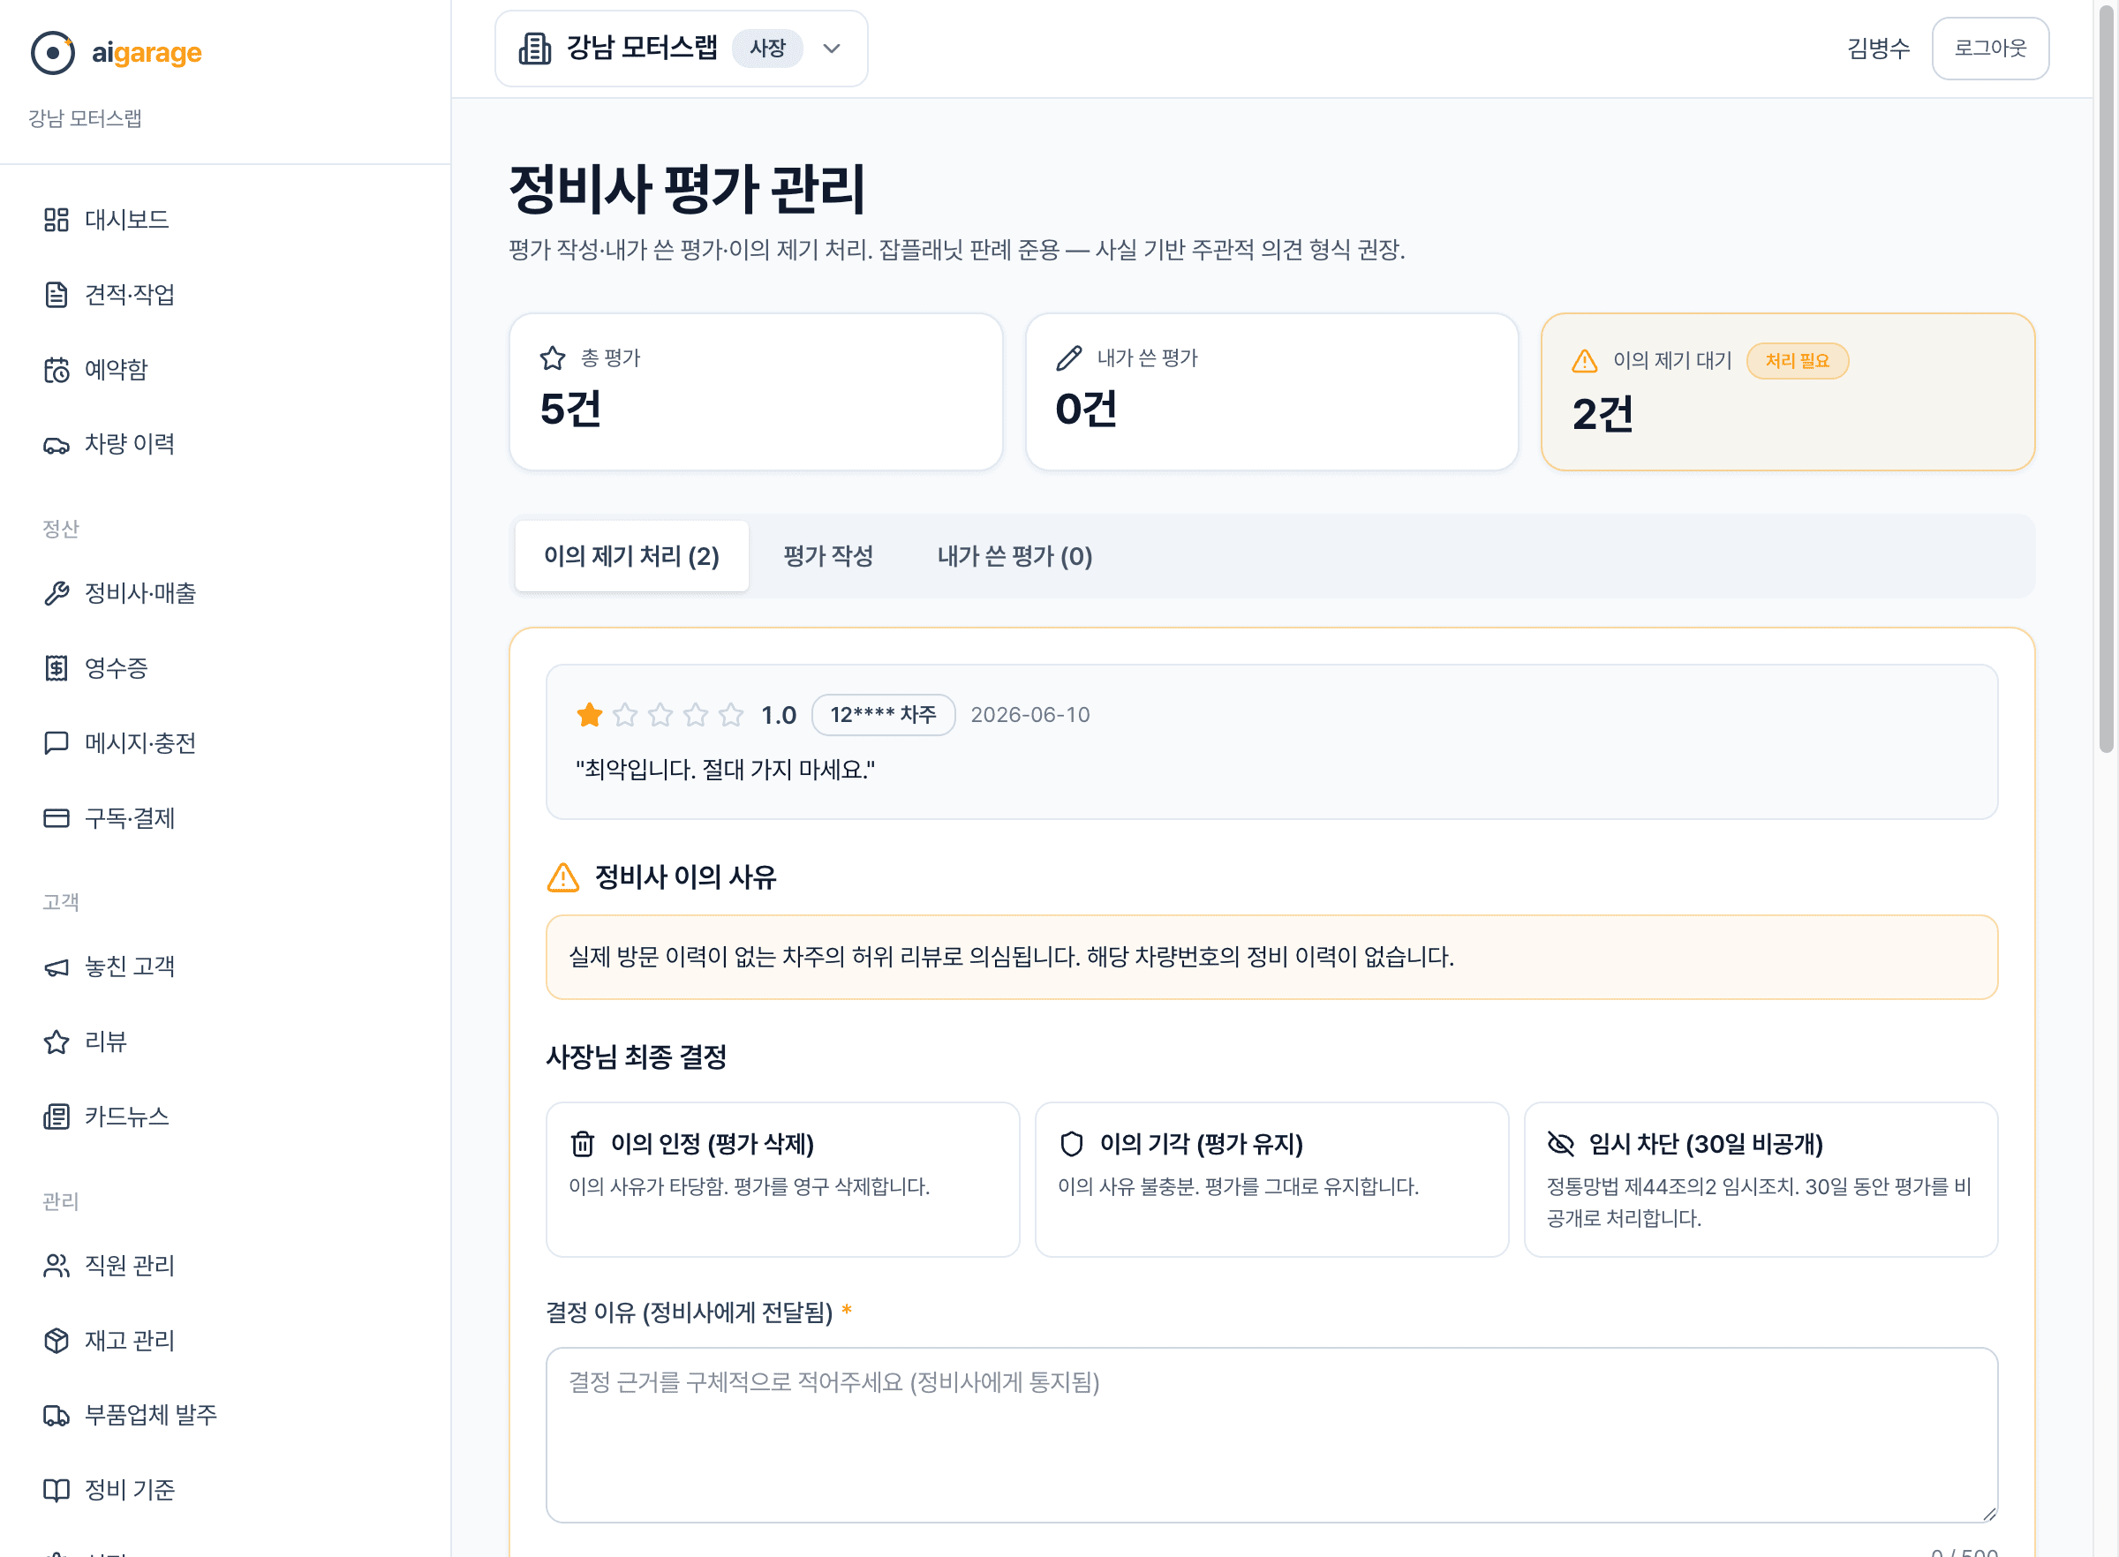Screen dimensions: 2119x1557
Task: Click the 1.0 rating score
Action: [x=779, y=715]
